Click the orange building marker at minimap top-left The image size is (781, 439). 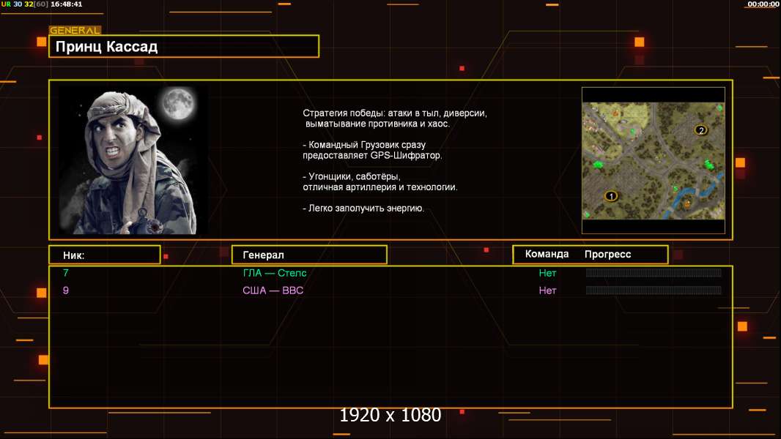coord(615,113)
